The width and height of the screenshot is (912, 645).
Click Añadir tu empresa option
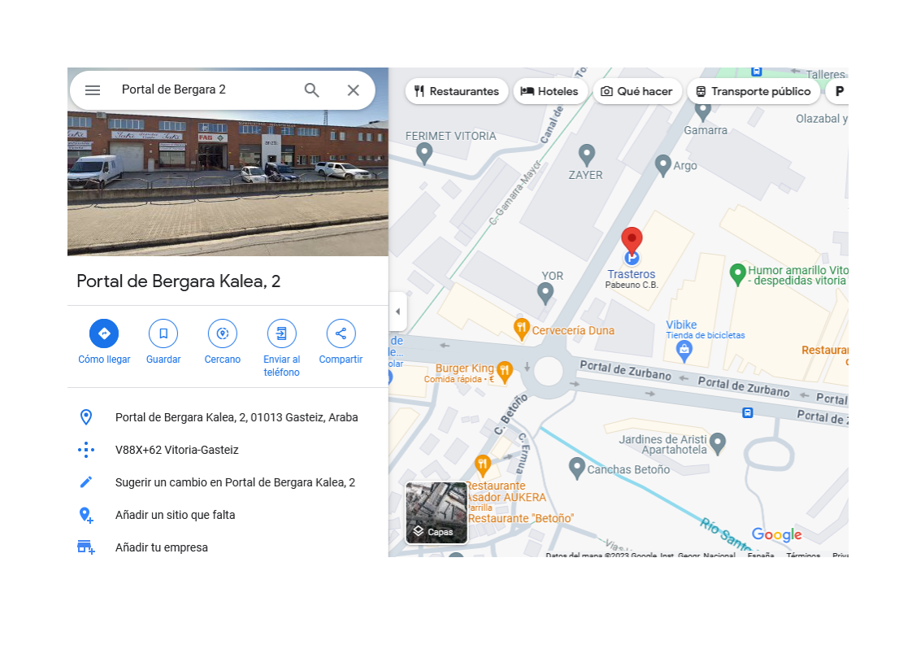(161, 547)
